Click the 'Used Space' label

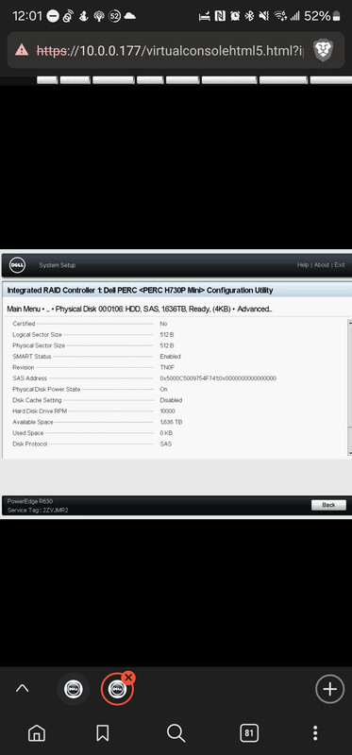point(28,433)
